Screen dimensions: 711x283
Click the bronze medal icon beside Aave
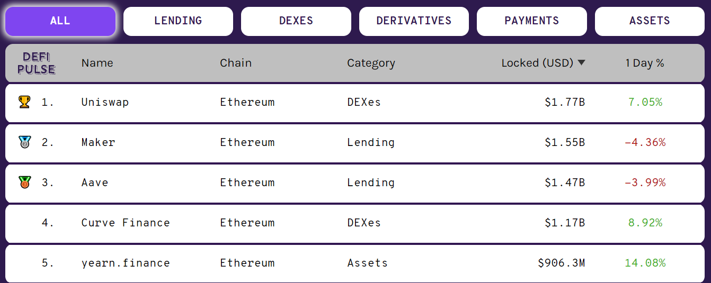tap(24, 182)
